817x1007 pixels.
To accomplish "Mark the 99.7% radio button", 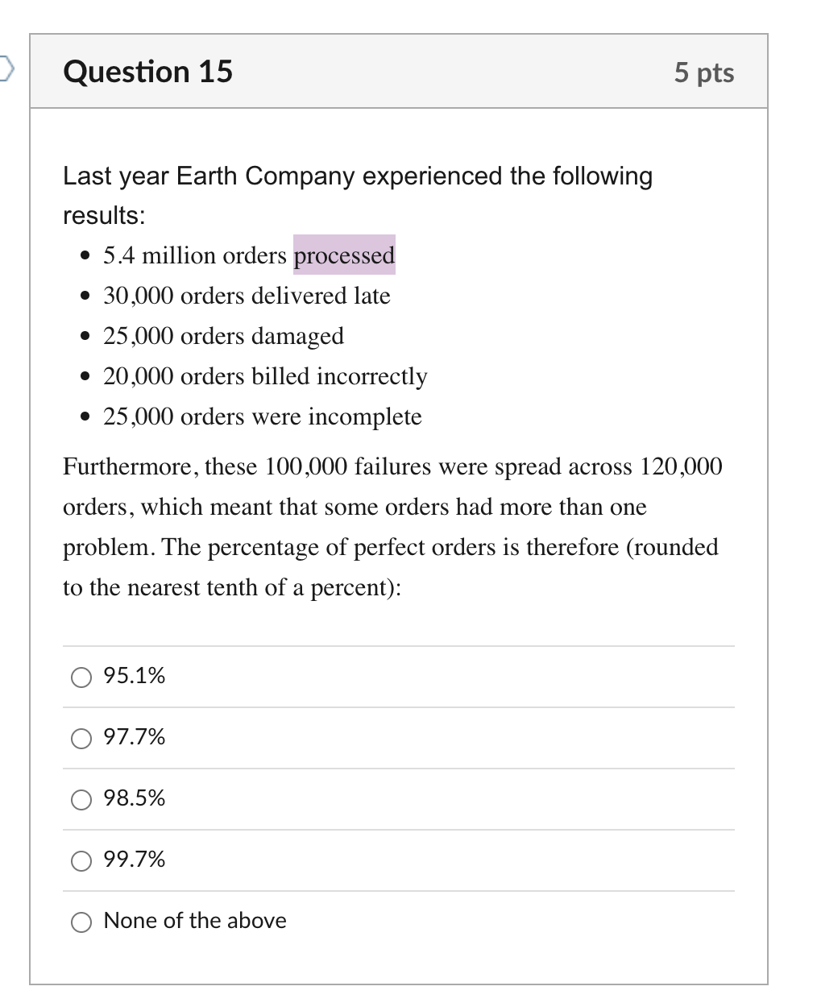I will pyautogui.click(x=81, y=860).
